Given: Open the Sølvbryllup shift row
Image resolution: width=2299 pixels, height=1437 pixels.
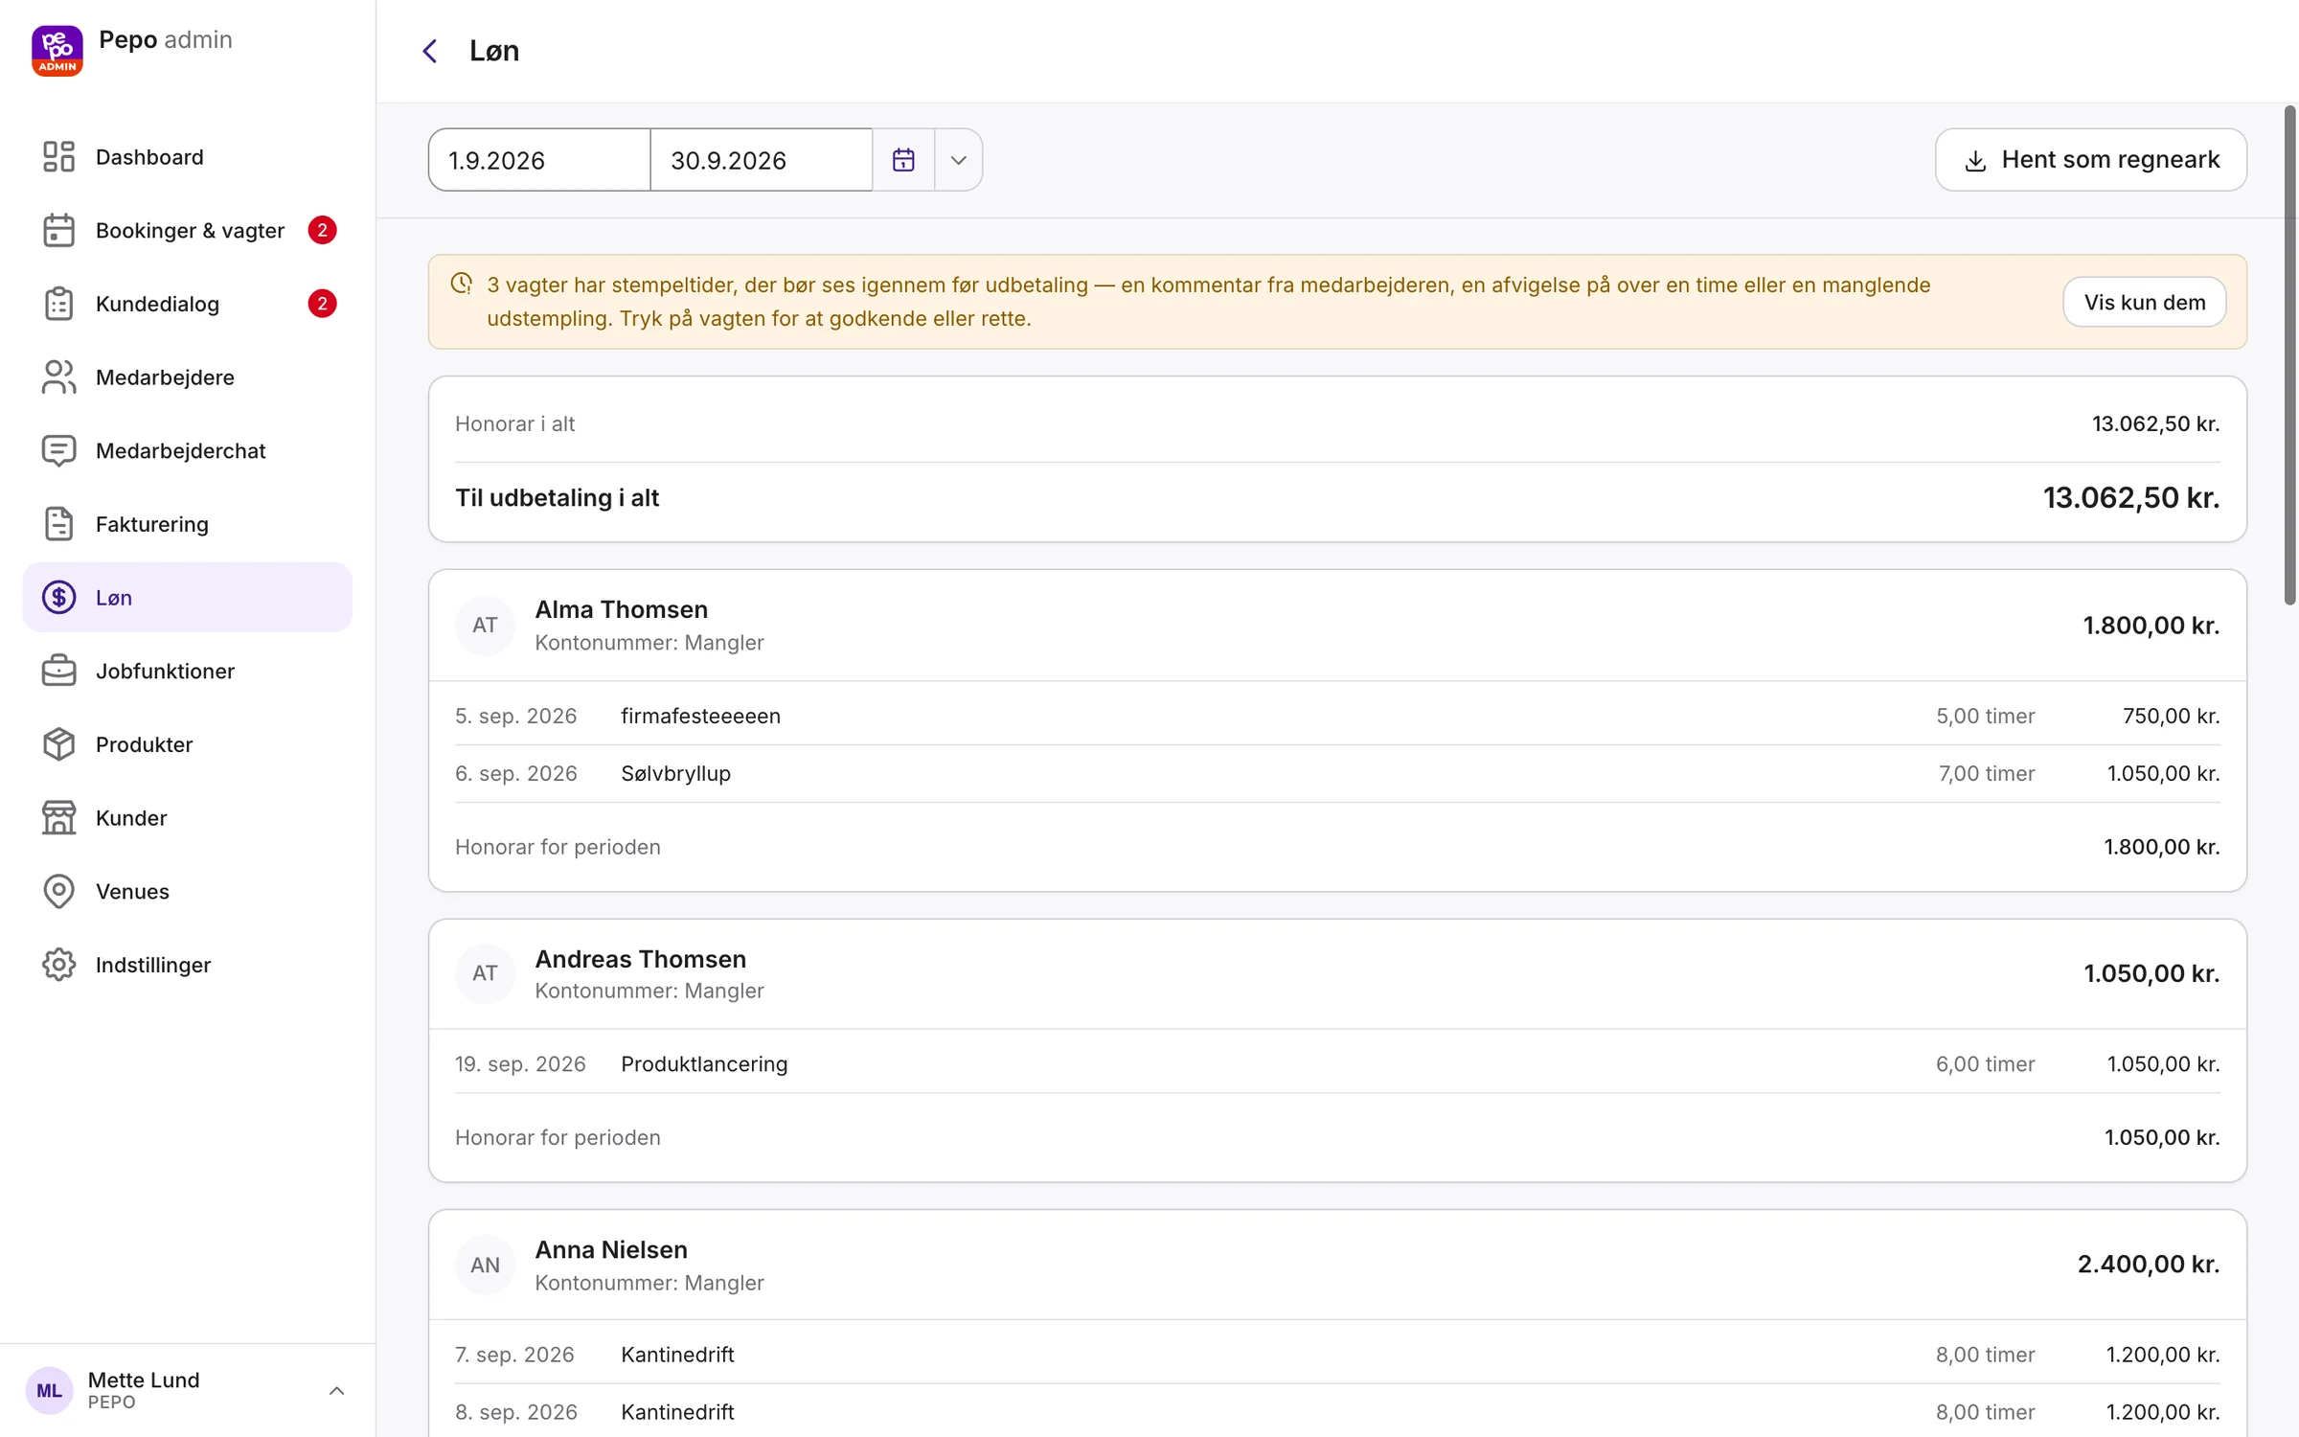Looking at the screenshot, I should coord(1337,773).
